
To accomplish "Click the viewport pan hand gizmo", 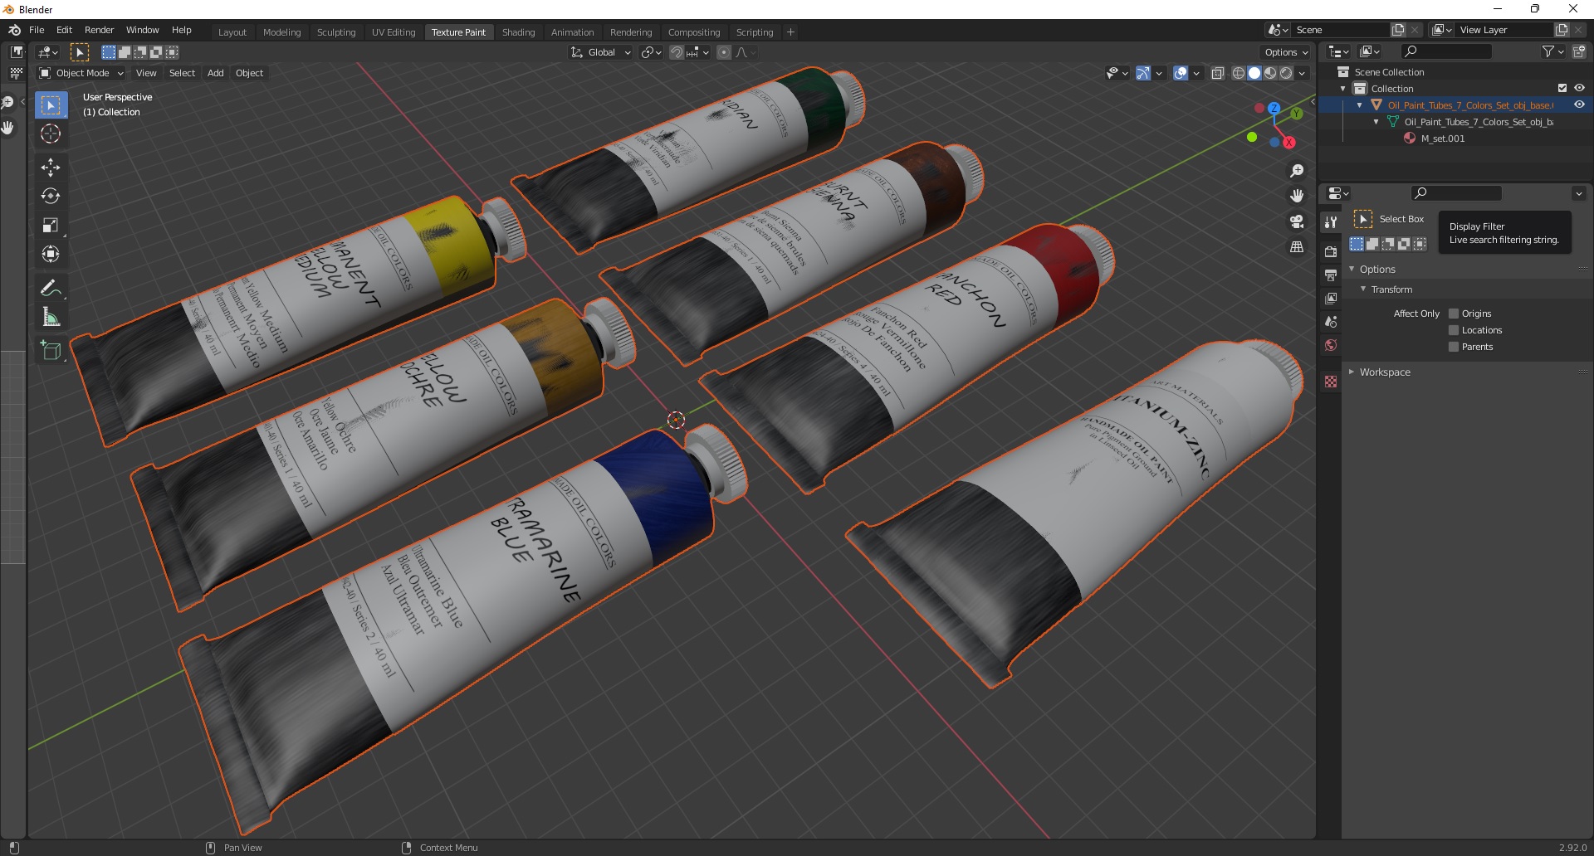I will 1297,196.
